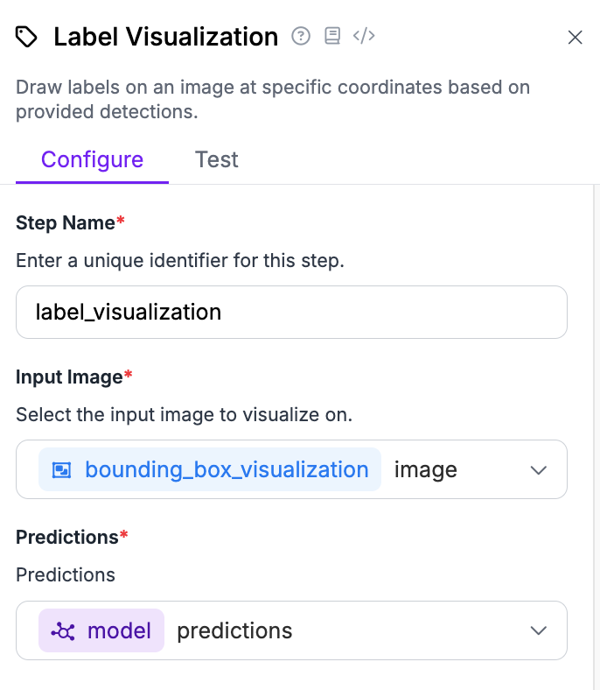
Task: Switch to the Test tab
Action: click(x=216, y=160)
